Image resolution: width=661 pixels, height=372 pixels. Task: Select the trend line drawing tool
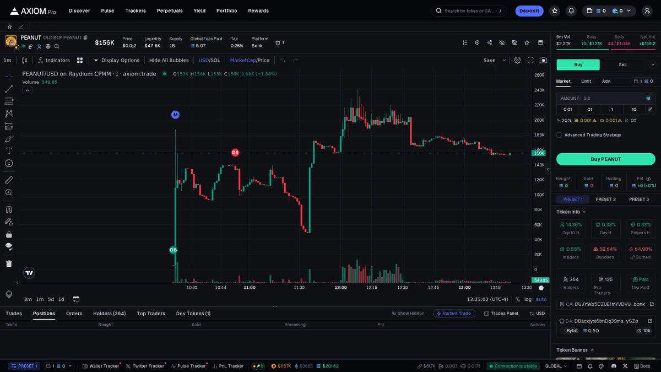(9, 89)
